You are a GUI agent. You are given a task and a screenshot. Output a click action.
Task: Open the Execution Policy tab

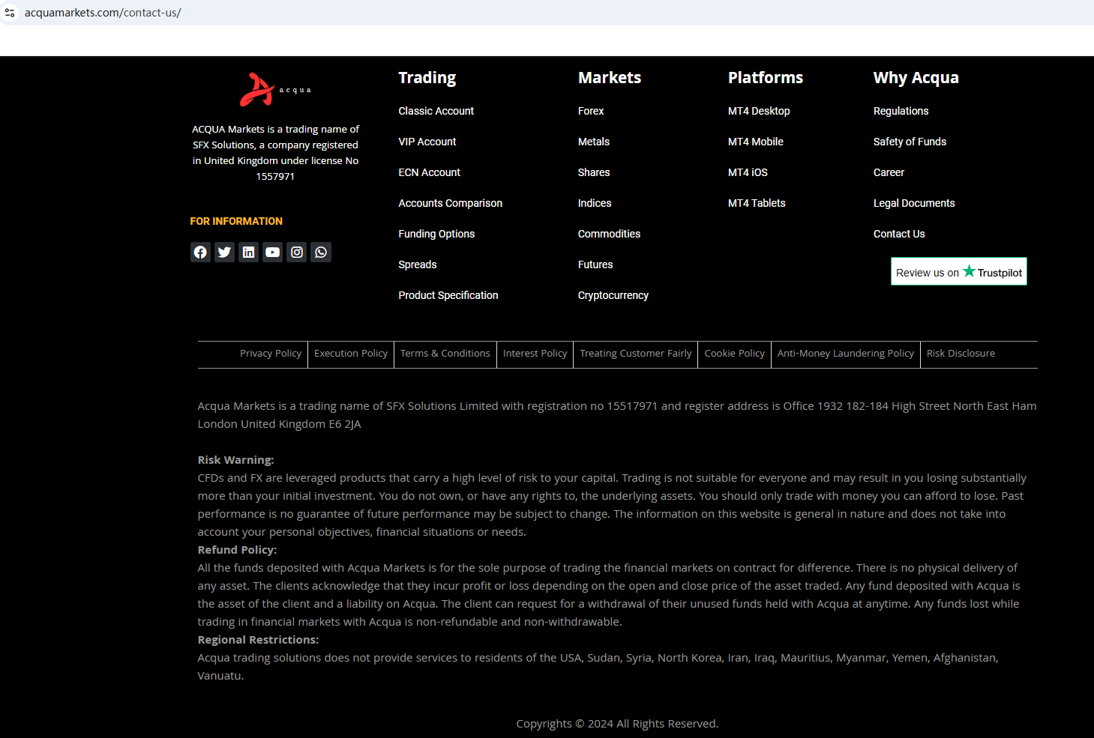tap(351, 354)
